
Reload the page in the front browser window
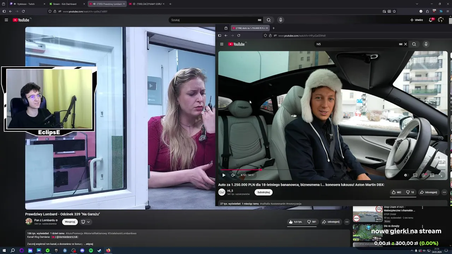239,35
